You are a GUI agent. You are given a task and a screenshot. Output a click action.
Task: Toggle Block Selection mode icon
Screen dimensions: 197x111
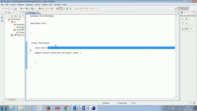point(67,9)
